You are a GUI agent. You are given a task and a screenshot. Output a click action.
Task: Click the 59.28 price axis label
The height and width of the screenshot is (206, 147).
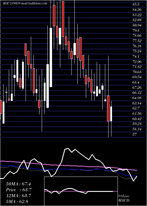137,124
